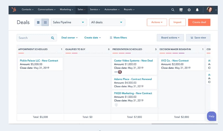
Task: Click the Create deal button
Action: click(199, 22)
